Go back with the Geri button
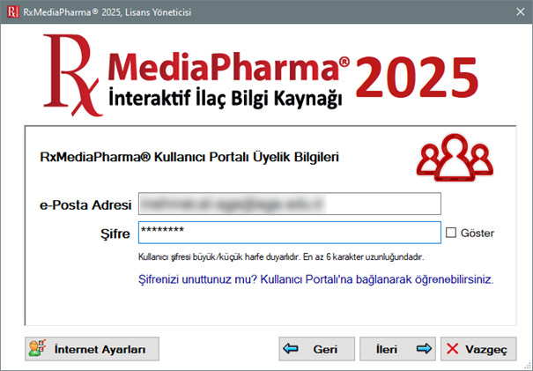 (317, 349)
